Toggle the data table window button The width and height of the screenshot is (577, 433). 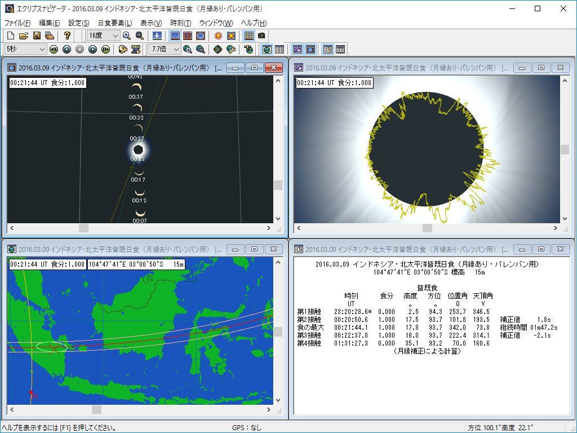[x=279, y=50]
